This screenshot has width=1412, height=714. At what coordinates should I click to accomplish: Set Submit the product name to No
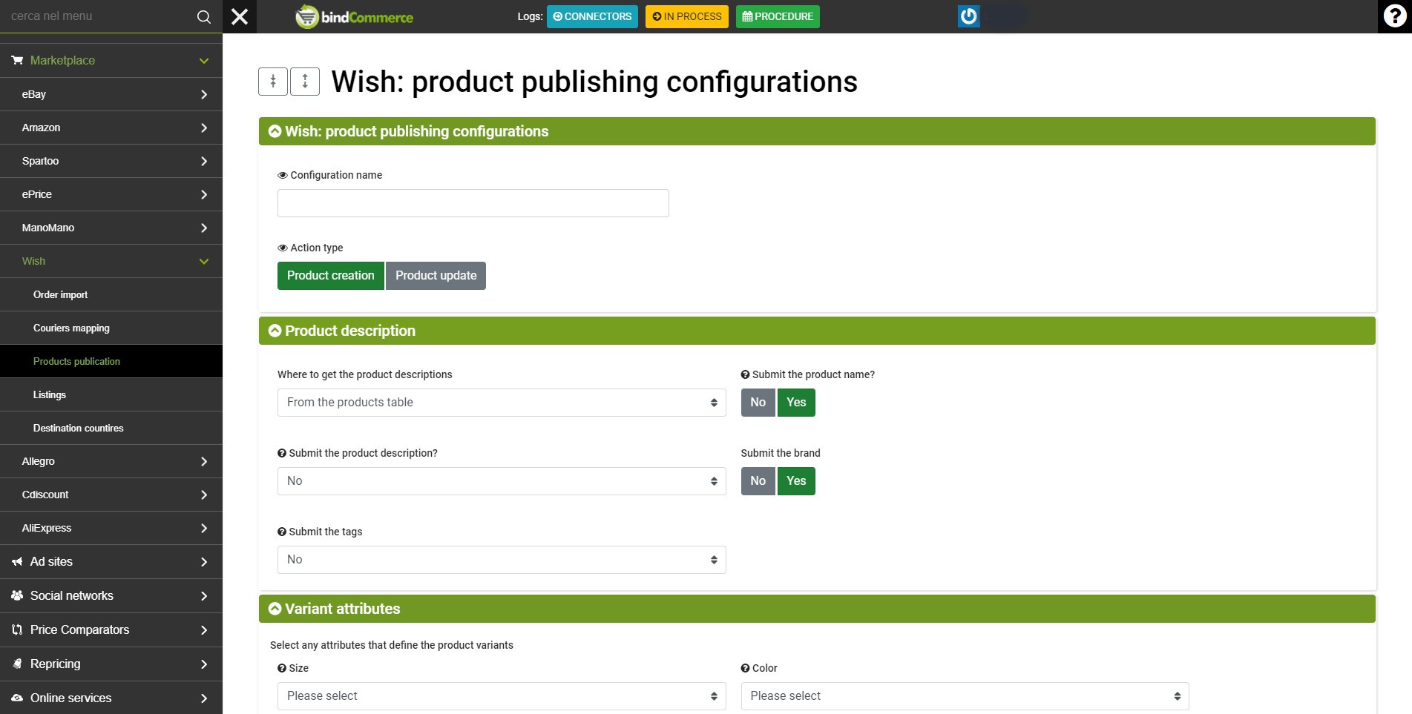pyautogui.click(x=758, y=403)
